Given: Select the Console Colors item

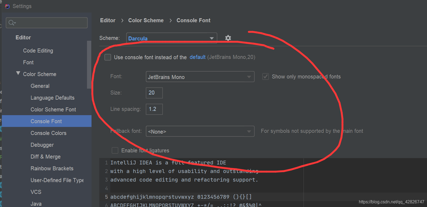Looking at the screenshot, I should tap(49, 133).
